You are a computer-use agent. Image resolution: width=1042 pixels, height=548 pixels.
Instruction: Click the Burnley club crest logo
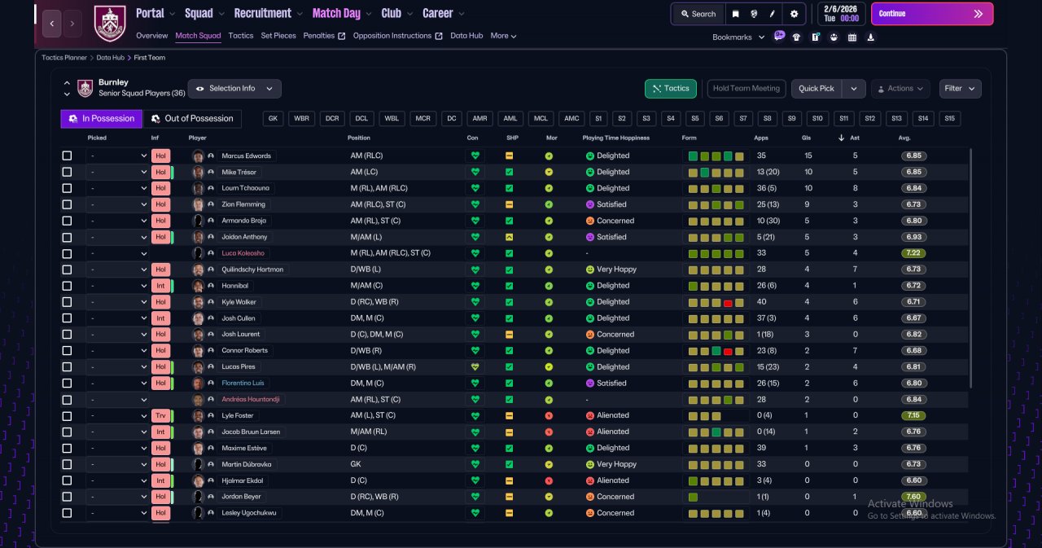(110, 24)
